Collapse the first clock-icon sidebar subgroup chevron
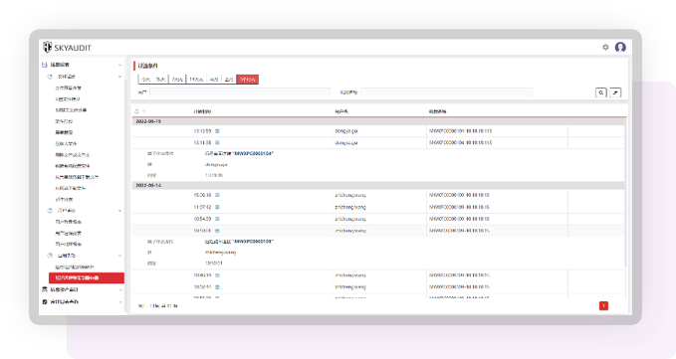The height and width of the screenshot is (359, 676). (119, 77)
